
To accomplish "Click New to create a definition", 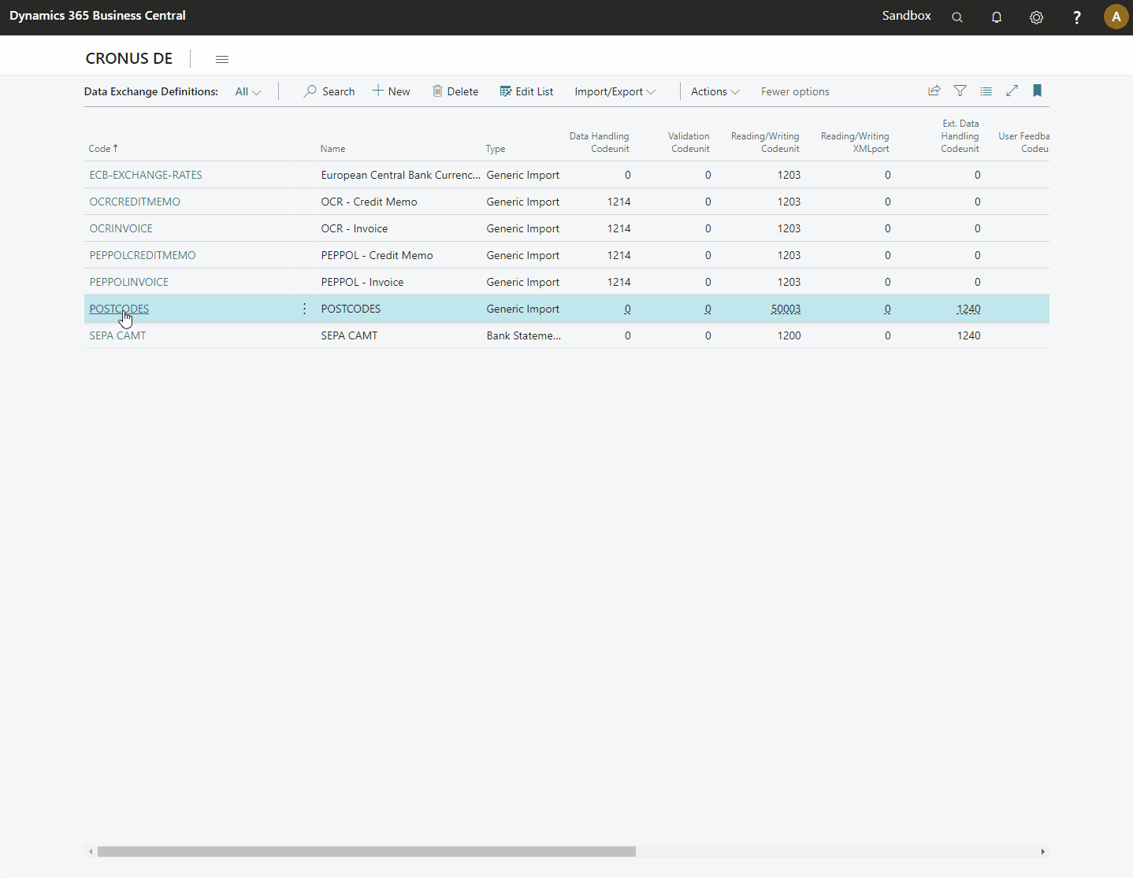I will pyautogui.click(x=392, y=92).
